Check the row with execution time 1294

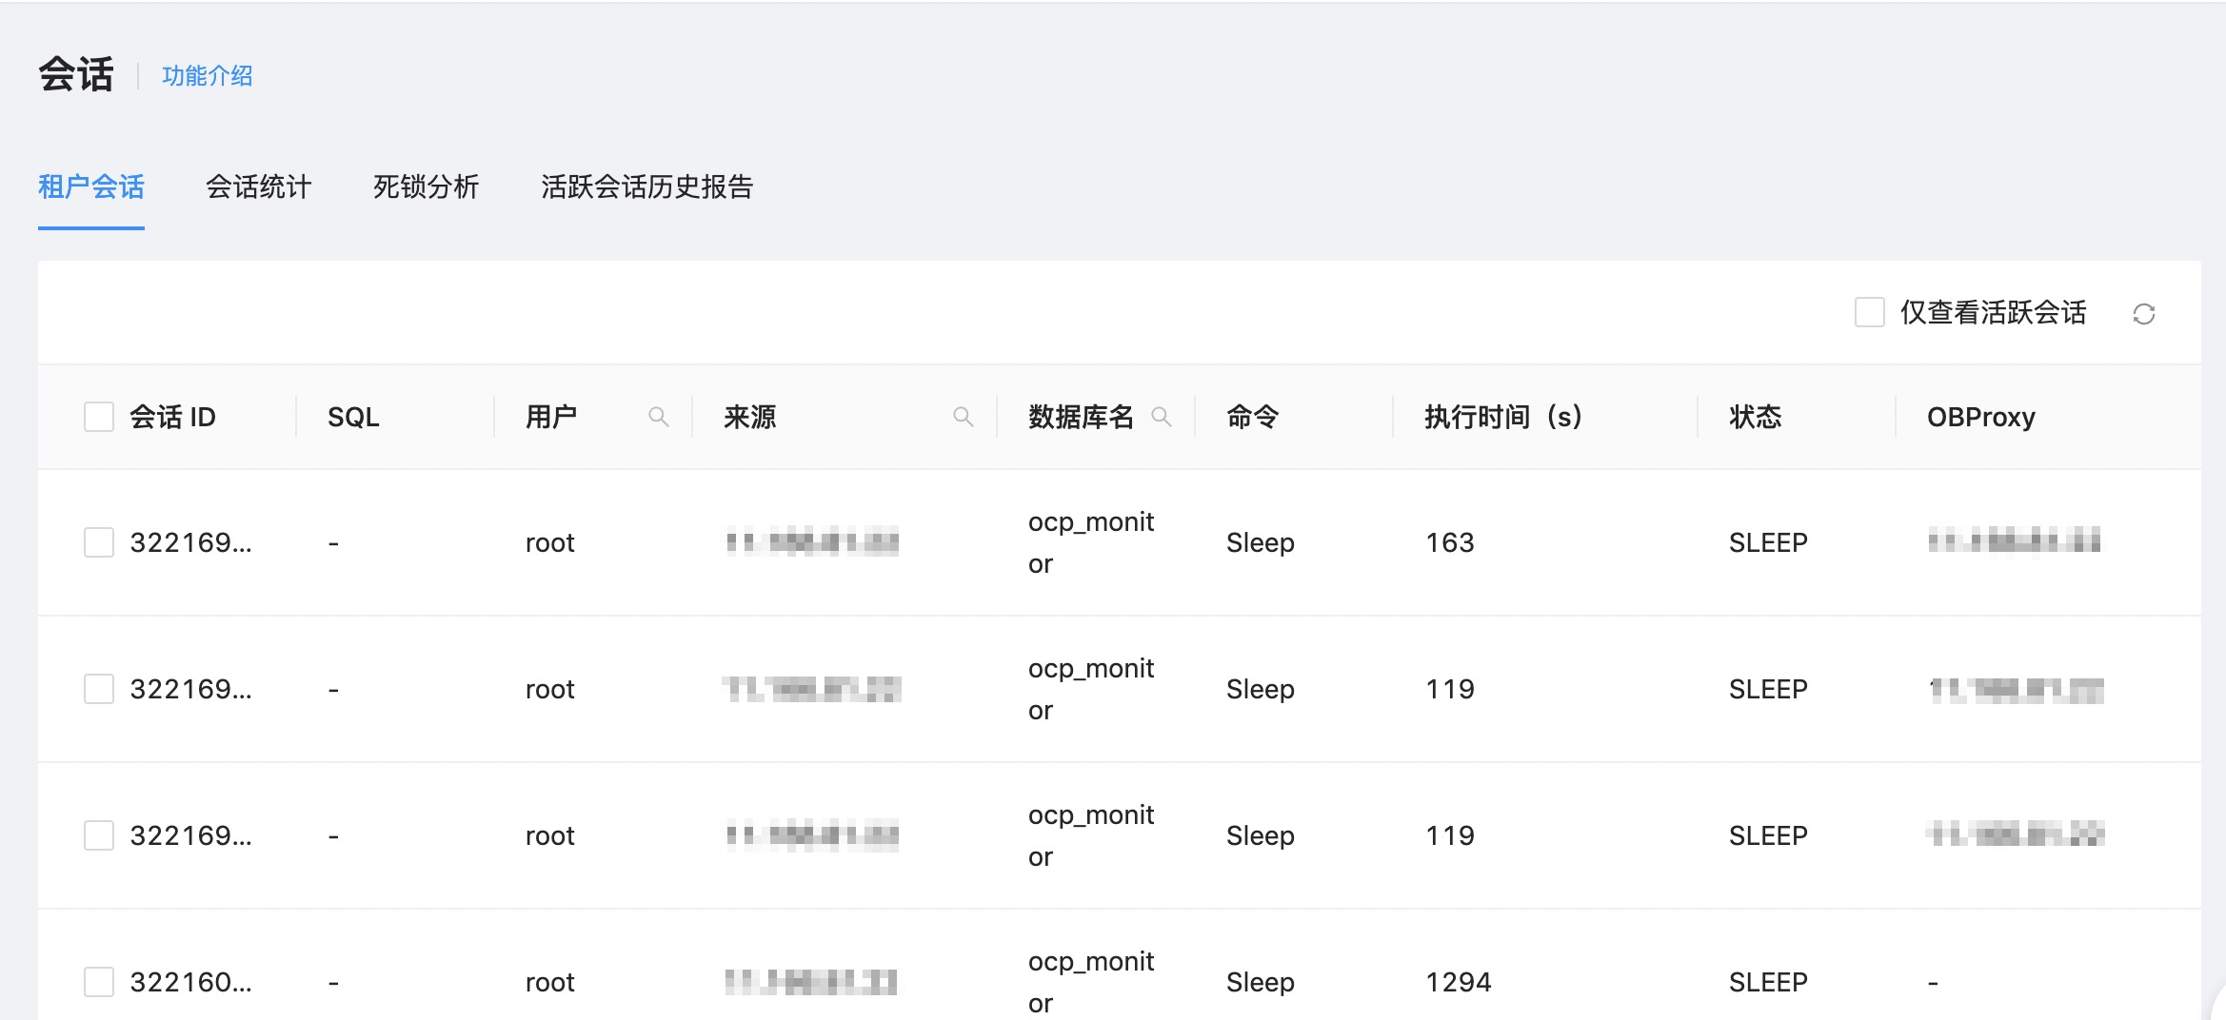[99, 982]
